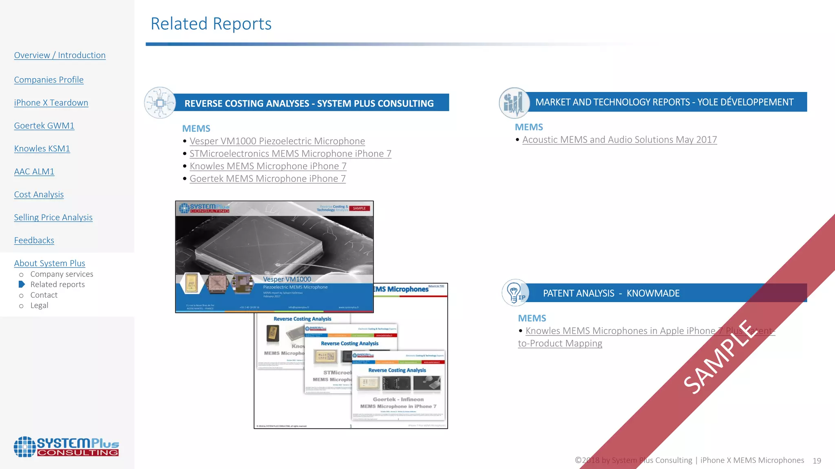
Task: Open the iPhone X Teardown link
Action: (51, 103)
